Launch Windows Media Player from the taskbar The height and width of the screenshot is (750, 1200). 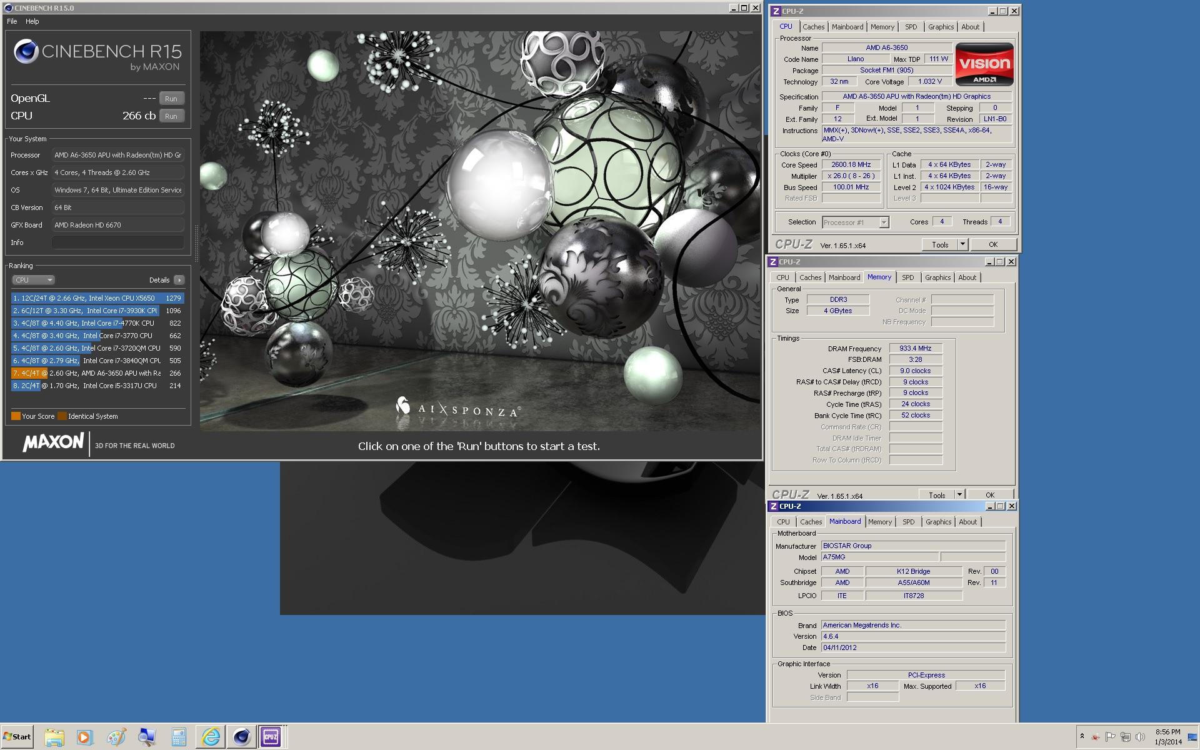pyautogui.click(x=84, y=737)
